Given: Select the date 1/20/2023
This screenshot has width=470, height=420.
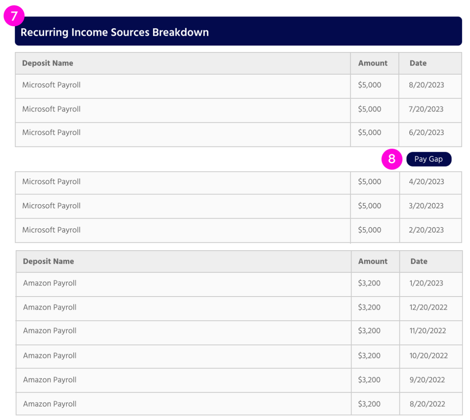Looking at the screenshot, I should [426, 283].
